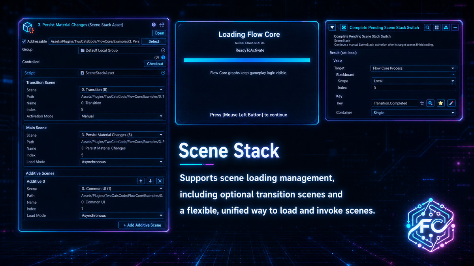Click the yellow star button in the Key row
The height and width of the screenshot is (266, 474).
(441, 103)
